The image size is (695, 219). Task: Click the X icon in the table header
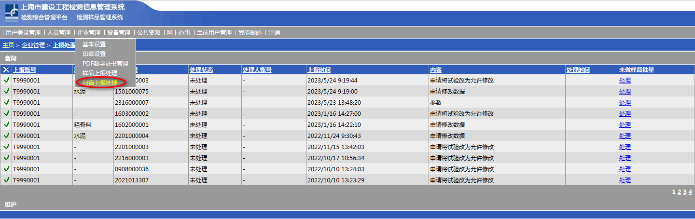[x=6, y=70]
